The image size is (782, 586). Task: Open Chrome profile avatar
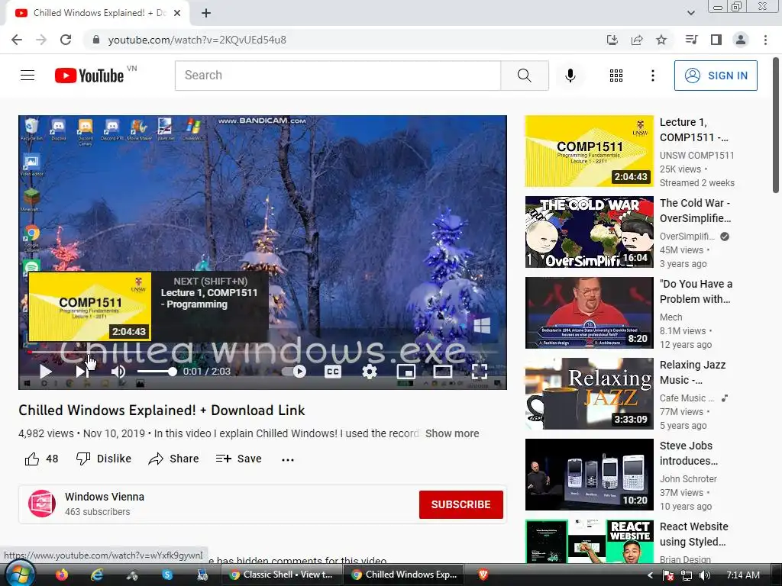click(741, 40)
